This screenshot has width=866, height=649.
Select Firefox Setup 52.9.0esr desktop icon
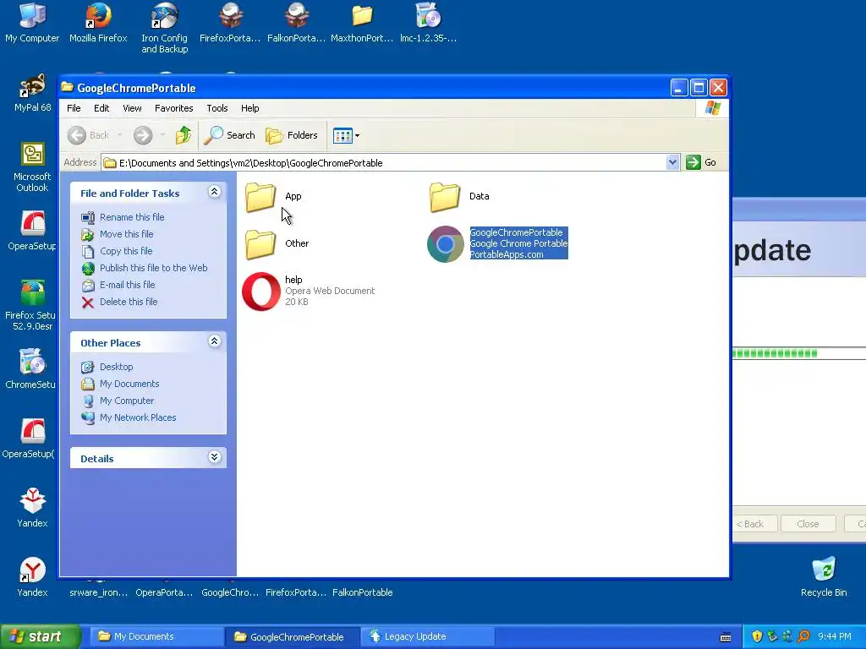pos(32,305)
